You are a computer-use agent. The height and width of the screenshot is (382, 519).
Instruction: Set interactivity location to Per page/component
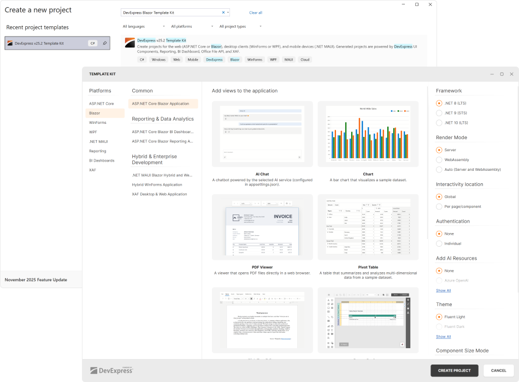coord(439,207)
